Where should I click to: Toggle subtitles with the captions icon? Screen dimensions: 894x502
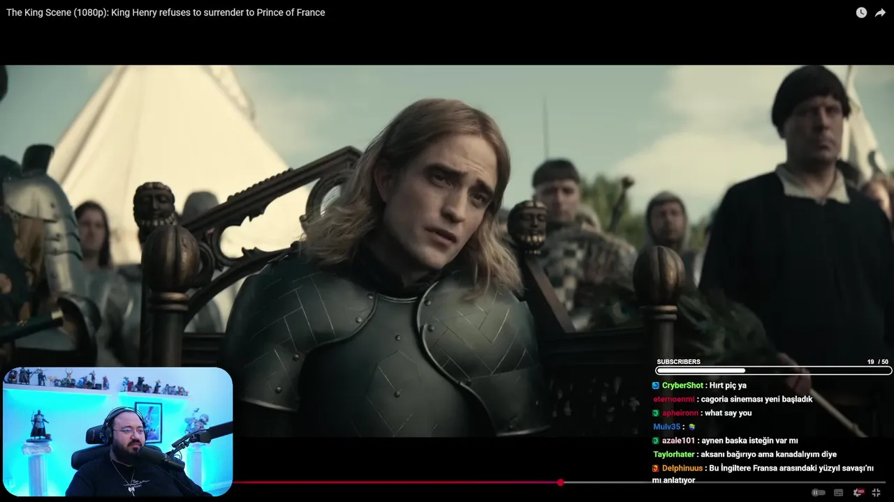[x=838, y=492]
